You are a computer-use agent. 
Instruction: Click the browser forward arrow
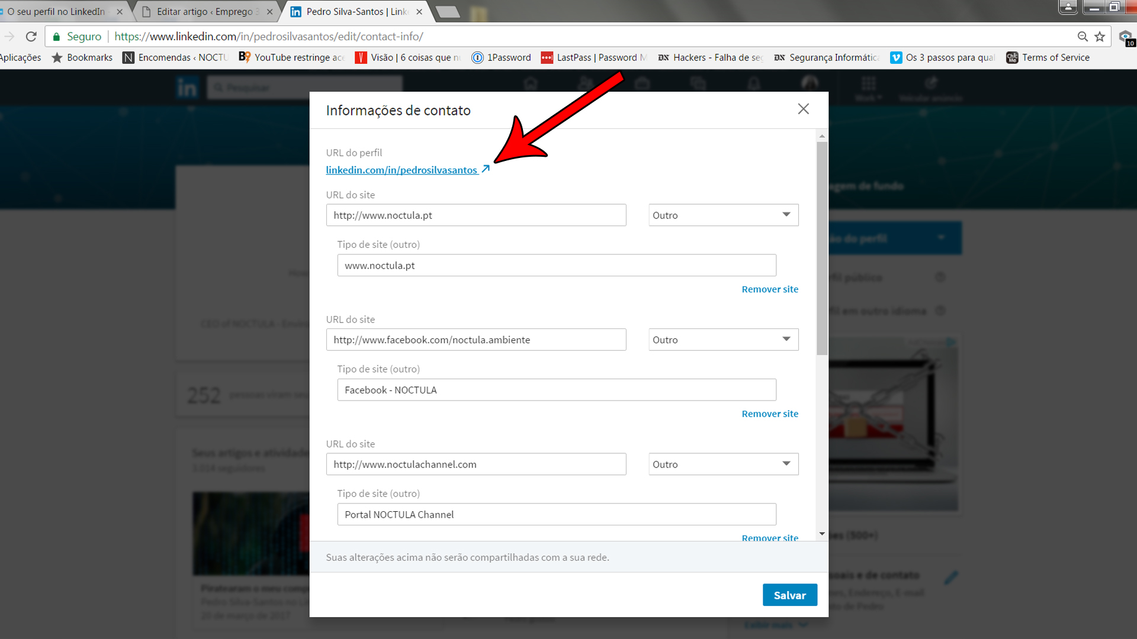point(9,37)
